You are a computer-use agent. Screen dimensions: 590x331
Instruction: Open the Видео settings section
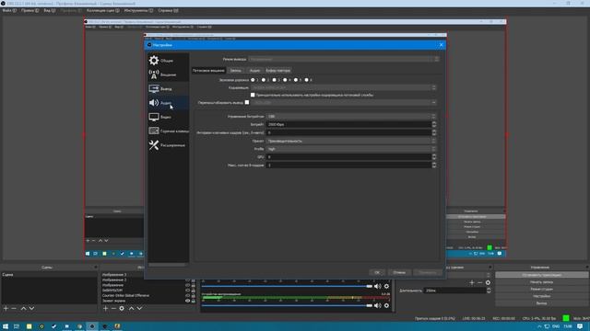[168, 117]
